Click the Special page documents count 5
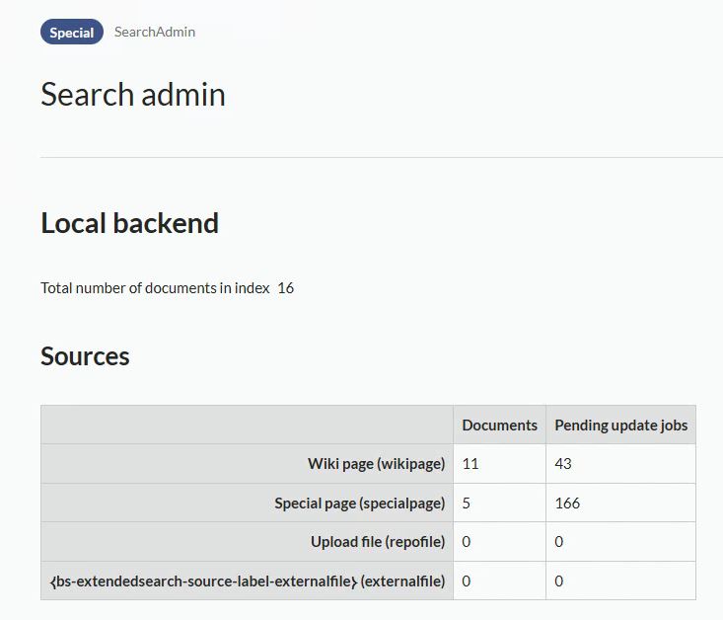 tap(467, 503)
